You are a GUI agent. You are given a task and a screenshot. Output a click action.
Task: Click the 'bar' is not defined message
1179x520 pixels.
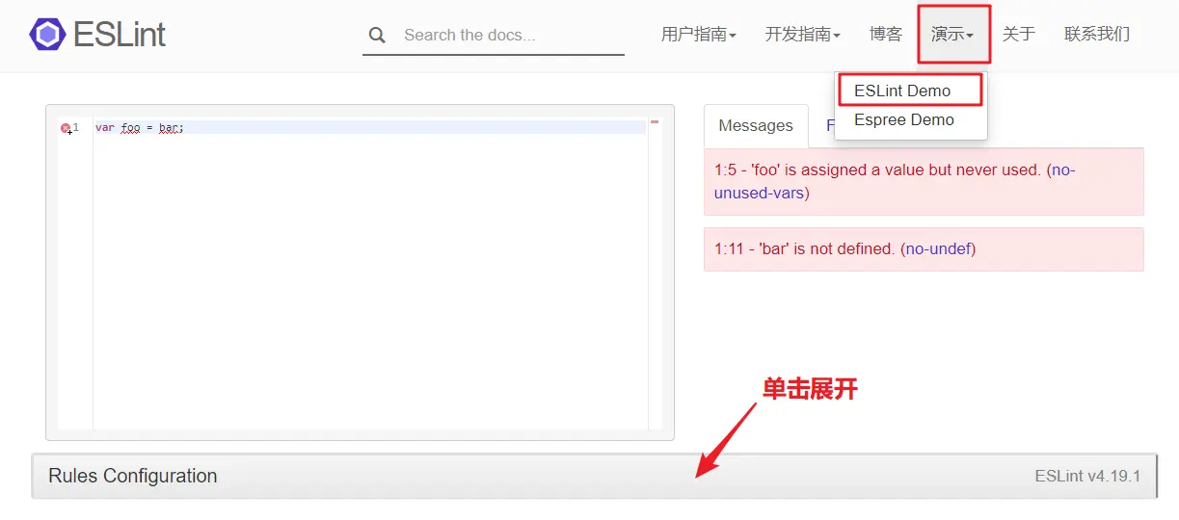924,249
